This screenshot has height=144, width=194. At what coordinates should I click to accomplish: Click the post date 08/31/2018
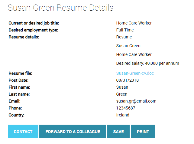[x=128, y=80]
